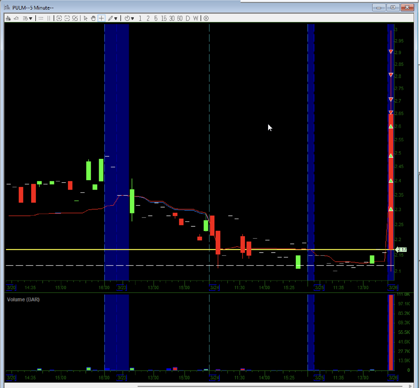Click the 15:25 time label on price chart axis

pyautogui.click(x=289, y=288)
